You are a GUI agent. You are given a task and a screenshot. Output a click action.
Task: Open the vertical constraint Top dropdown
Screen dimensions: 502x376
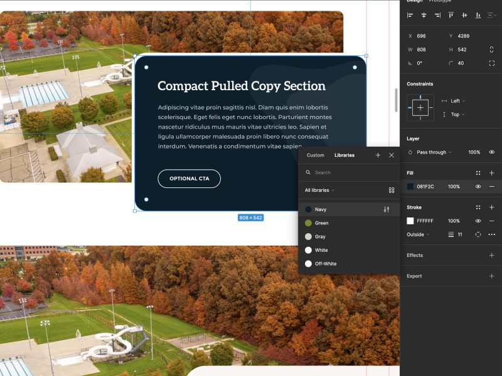[x=457, y=115]
